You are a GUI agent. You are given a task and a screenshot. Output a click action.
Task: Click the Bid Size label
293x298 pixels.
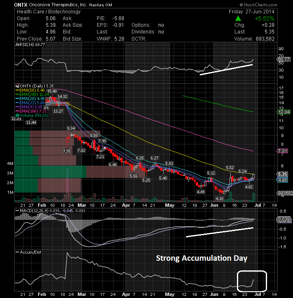(x=72, y=39)
